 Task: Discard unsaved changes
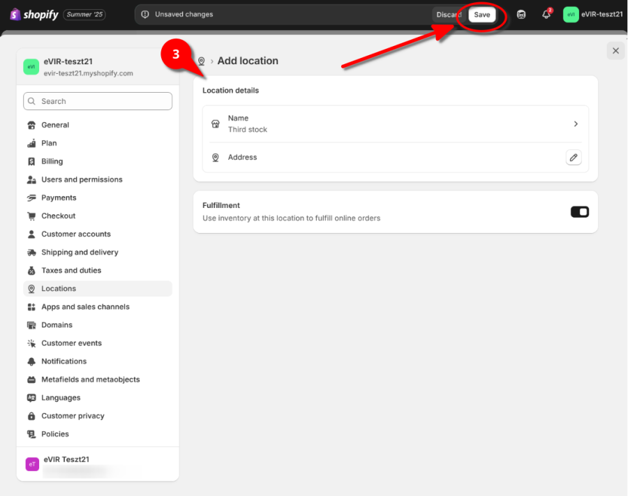[x=448, y=15]
